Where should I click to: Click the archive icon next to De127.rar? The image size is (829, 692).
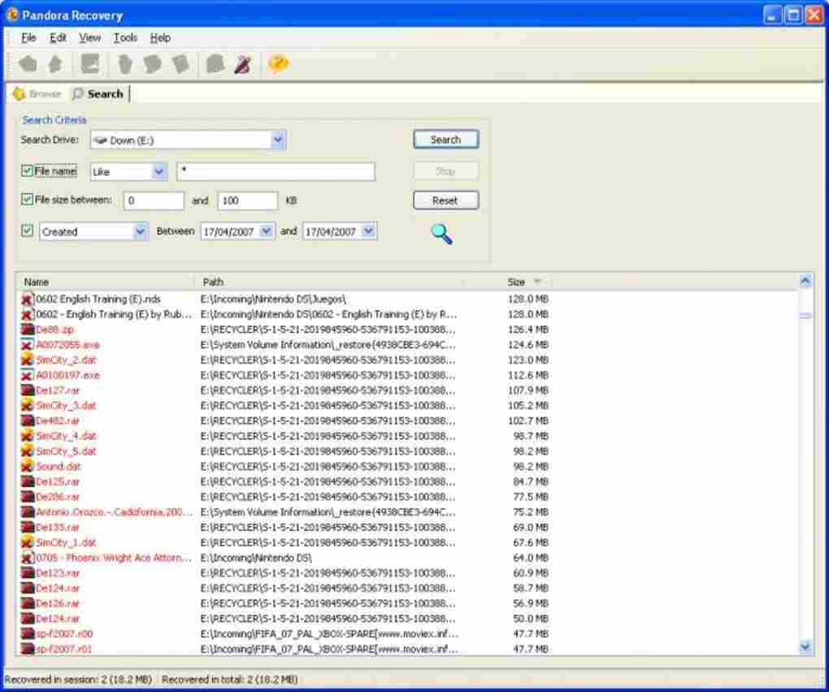[x=28, y=390]
